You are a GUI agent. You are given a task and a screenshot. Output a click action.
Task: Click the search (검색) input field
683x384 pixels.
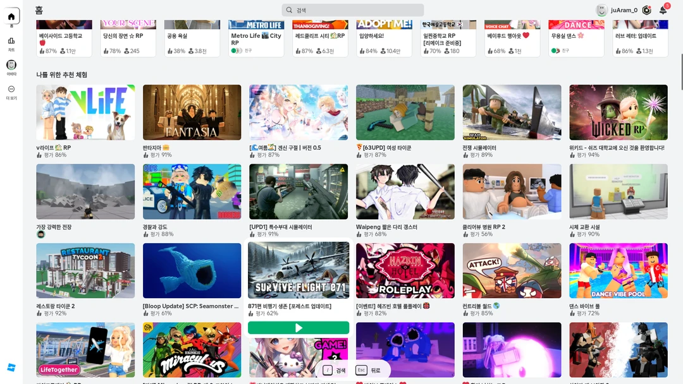click(353, 10)
